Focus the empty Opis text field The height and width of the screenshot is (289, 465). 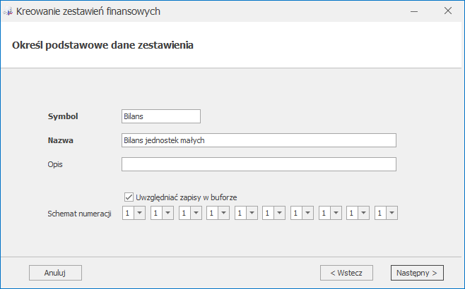coord(259,164)
